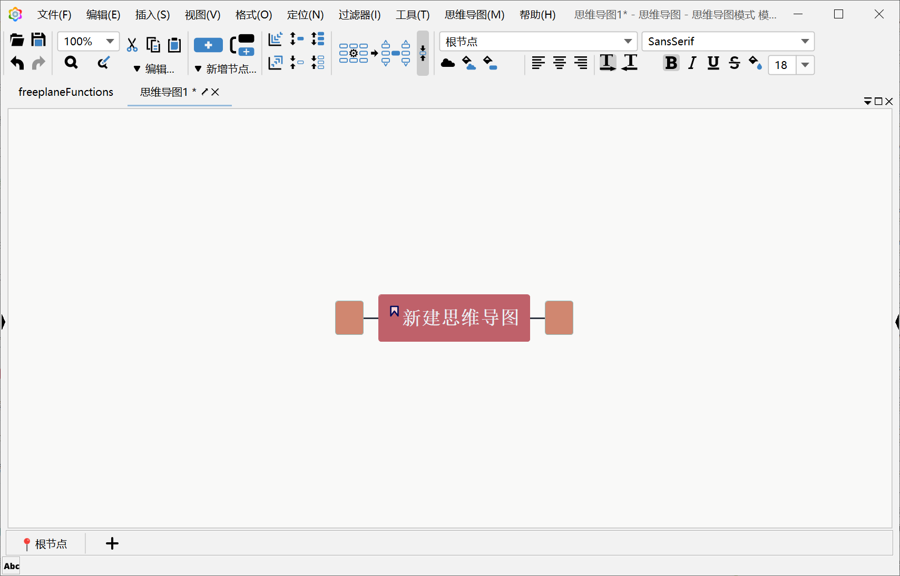Expand the 新增节点... toolbar group
The height and width of the screenshot is (576, 900).
click(225, 69)
